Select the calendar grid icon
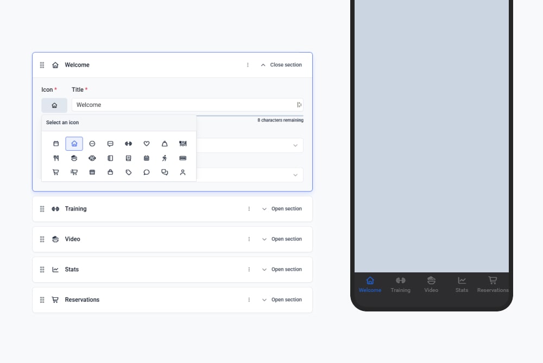543x363 pixels. [x=147, y=158]
